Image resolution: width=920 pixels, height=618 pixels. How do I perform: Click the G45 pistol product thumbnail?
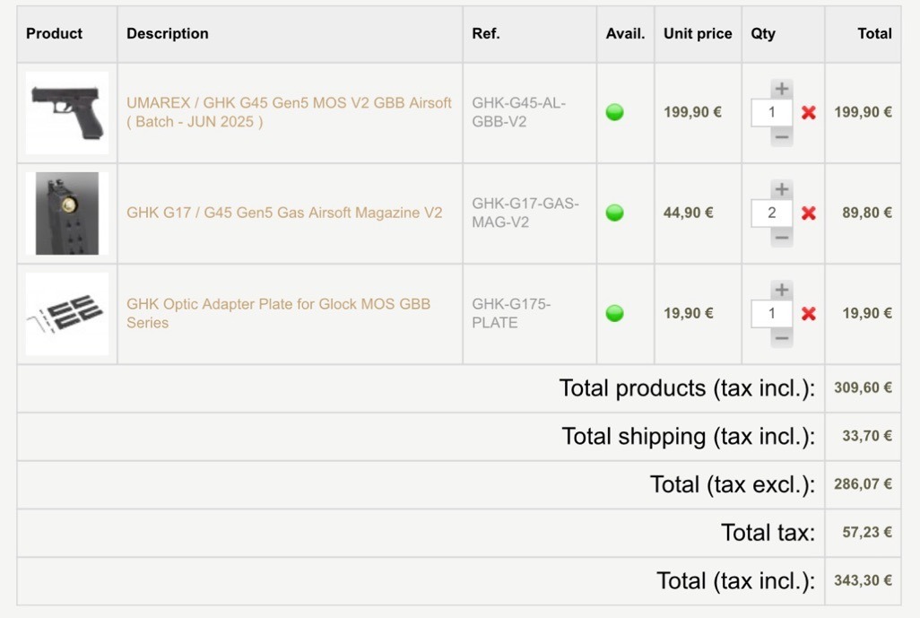pyautogui.click(x=67, y=113)
